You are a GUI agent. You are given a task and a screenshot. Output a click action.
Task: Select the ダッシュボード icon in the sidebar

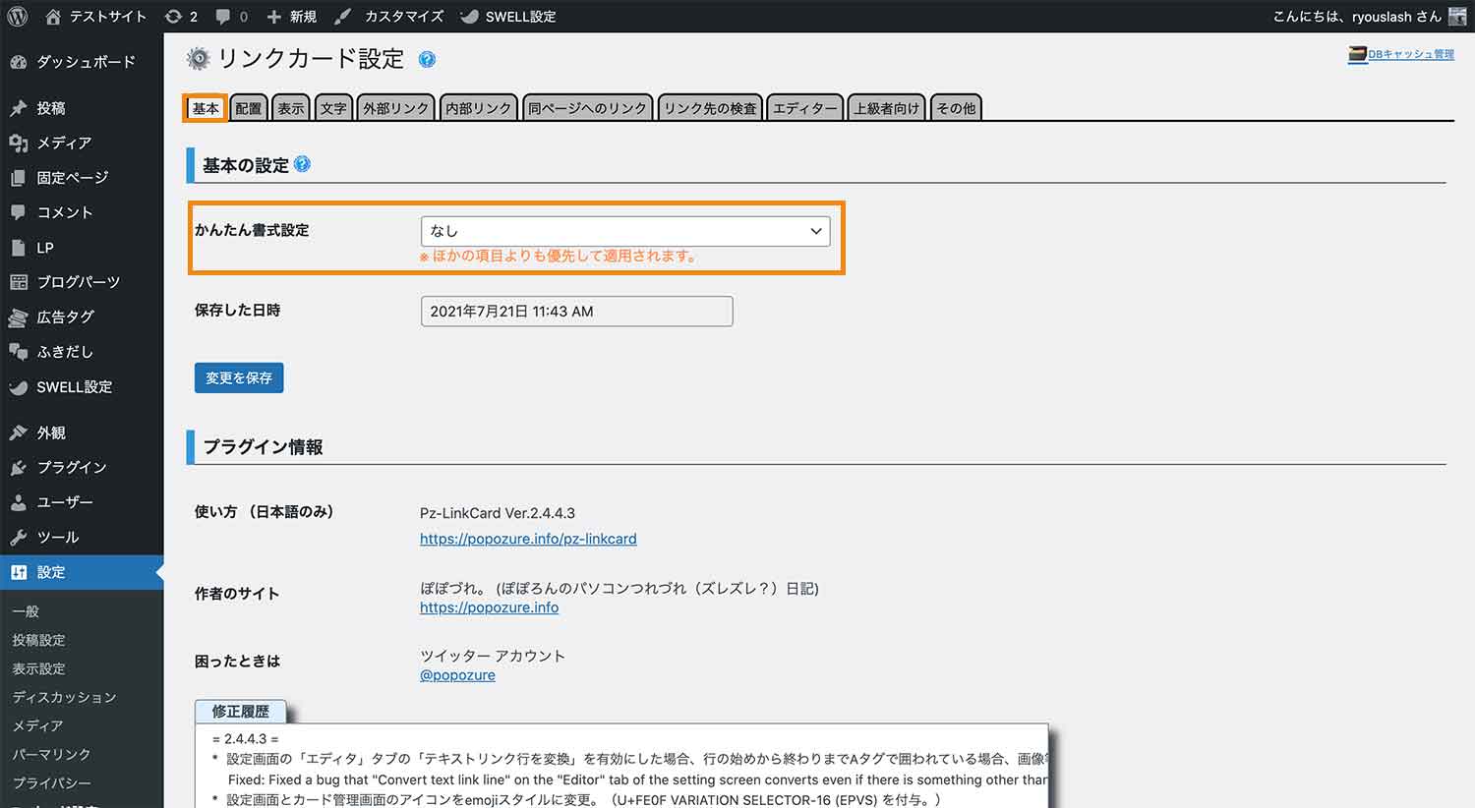click(20, 61)
